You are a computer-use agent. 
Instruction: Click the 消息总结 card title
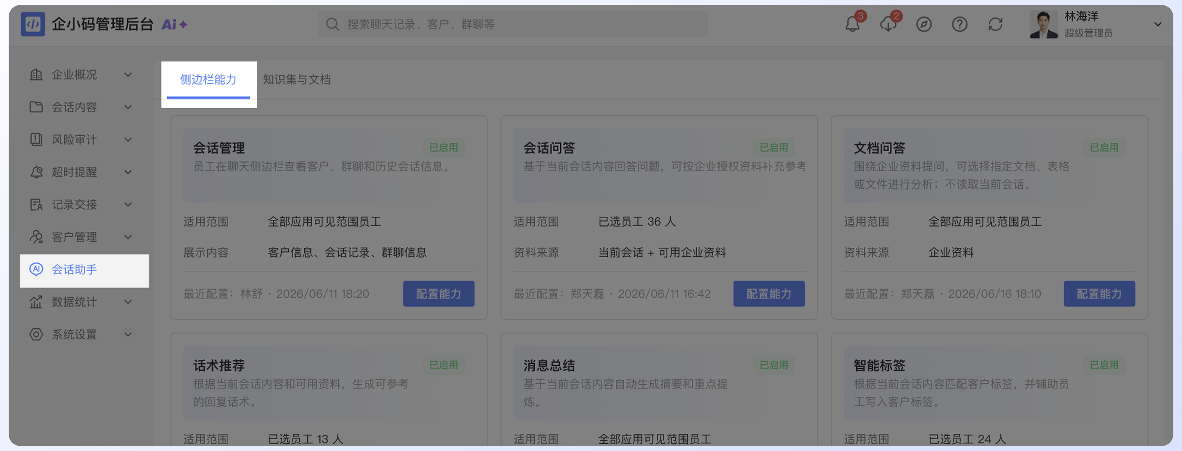(x=549, y=366)
